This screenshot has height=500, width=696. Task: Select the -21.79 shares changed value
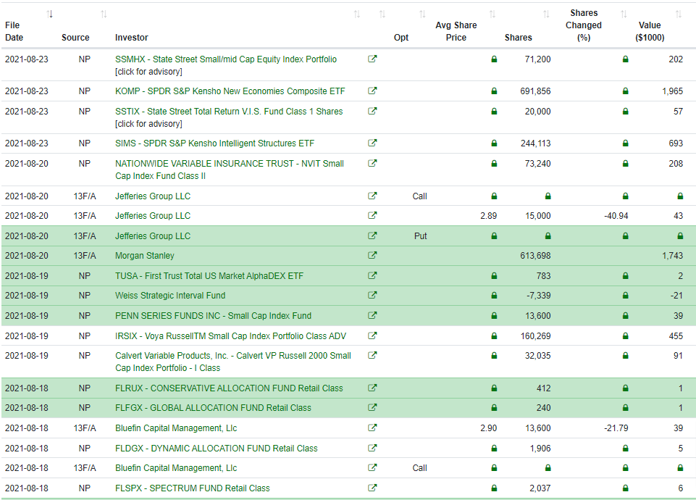click(616, 428)
